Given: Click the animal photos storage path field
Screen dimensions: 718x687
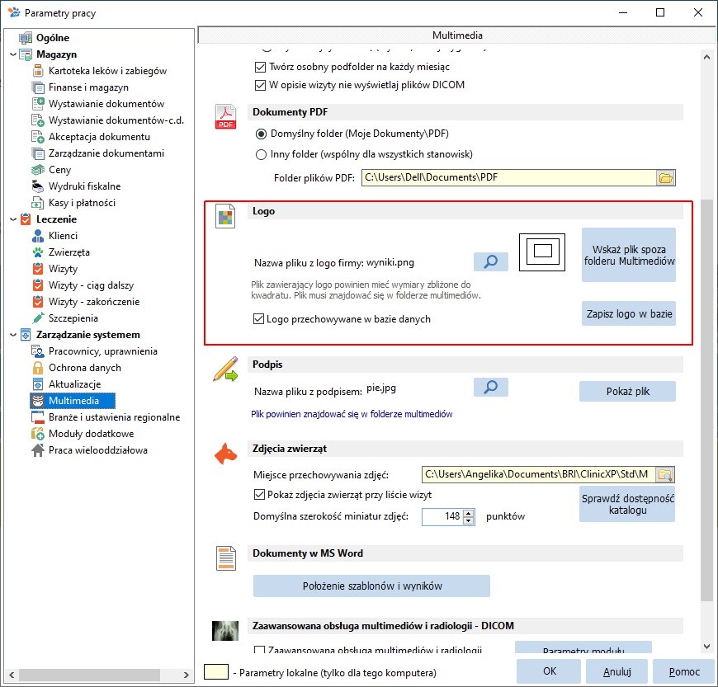Looking at the screenshot, I should point(538,474).
